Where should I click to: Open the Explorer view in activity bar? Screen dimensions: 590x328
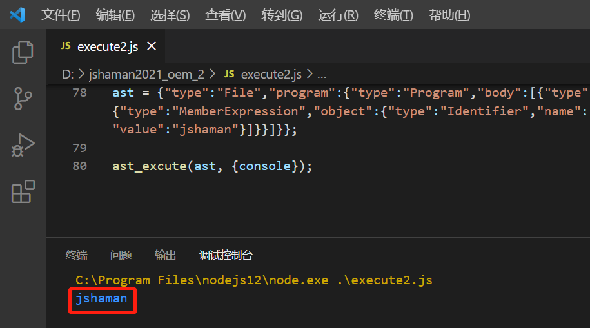click(x=23, y=52)
